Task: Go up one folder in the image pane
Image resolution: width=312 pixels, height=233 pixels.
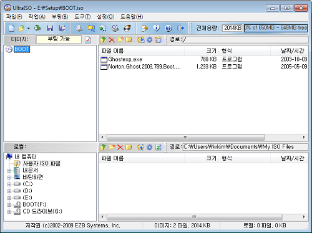Action: [103, 40]
